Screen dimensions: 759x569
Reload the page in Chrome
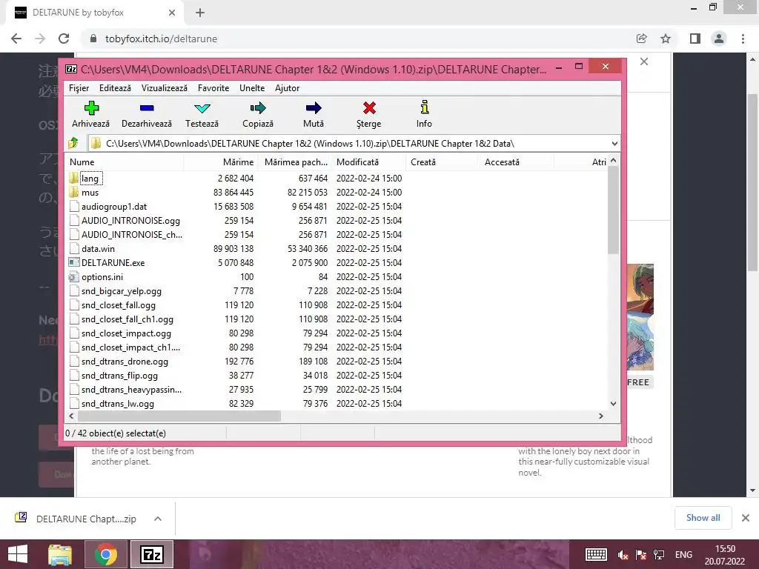click(x=64, y=39)
